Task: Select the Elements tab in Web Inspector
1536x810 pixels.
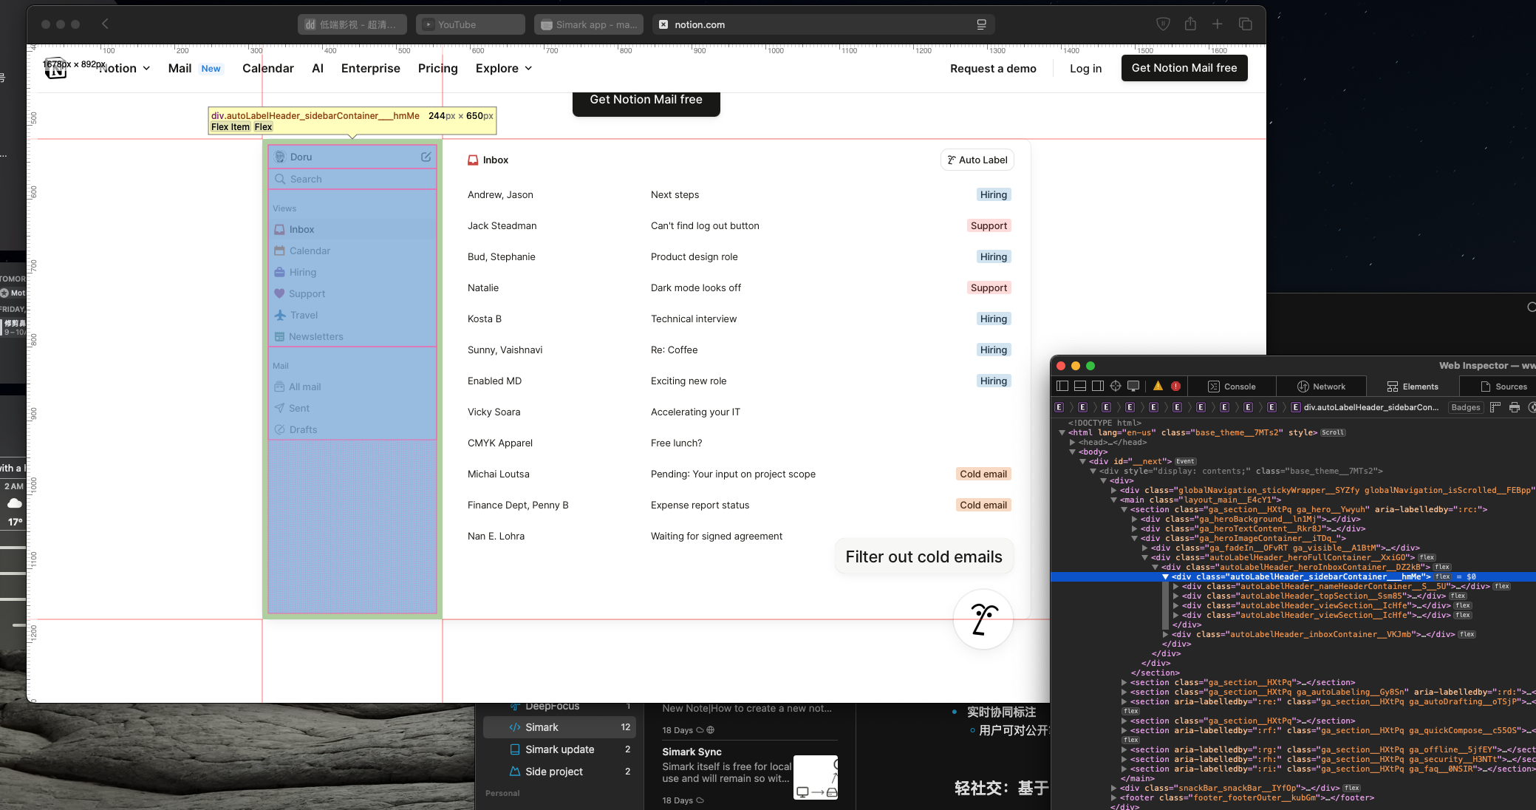Action: pos(1413,386)
